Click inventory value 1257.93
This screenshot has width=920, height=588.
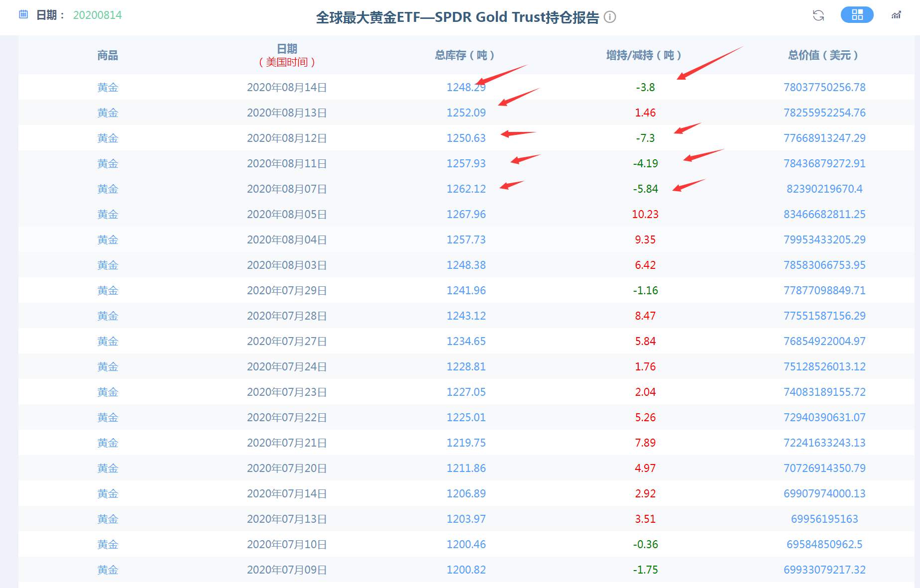[466, 164]
